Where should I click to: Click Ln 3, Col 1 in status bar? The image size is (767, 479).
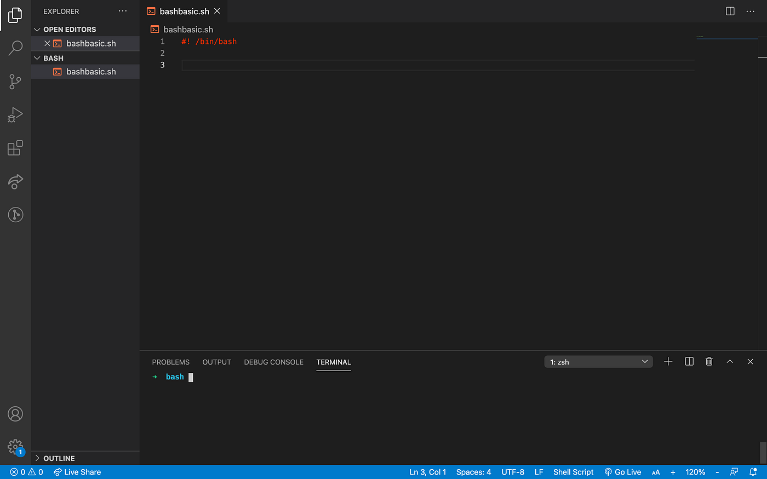428,472
